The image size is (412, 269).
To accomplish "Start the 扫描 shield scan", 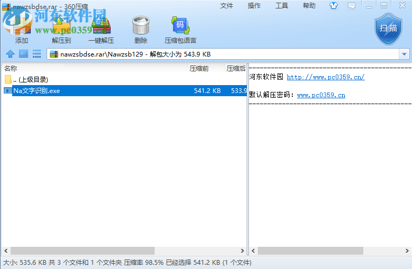I will [x=388, y=29].
